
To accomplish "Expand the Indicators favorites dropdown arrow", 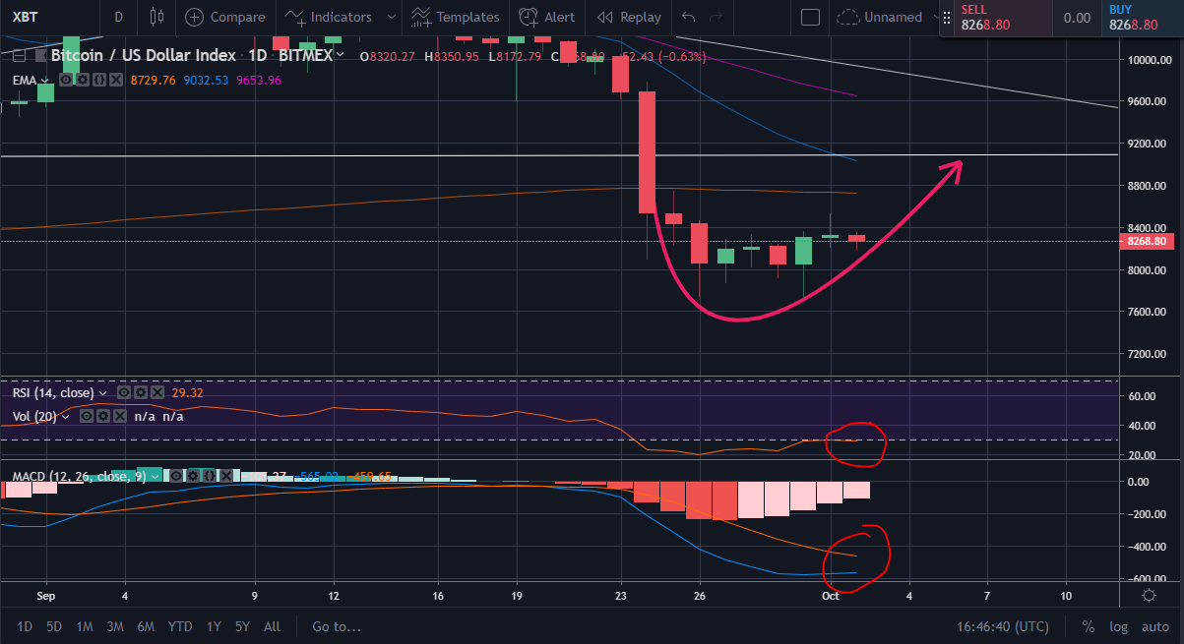I will coord(392,17).
